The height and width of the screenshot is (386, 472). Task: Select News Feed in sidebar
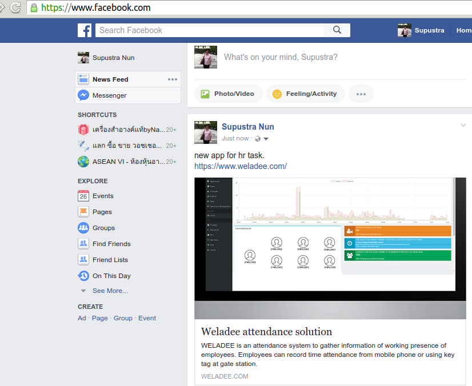coord(110,79)
